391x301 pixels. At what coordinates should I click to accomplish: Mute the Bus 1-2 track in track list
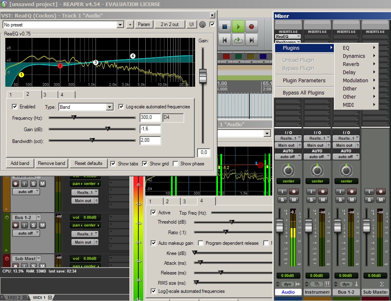pyautogui.click(x=42, y=225)
